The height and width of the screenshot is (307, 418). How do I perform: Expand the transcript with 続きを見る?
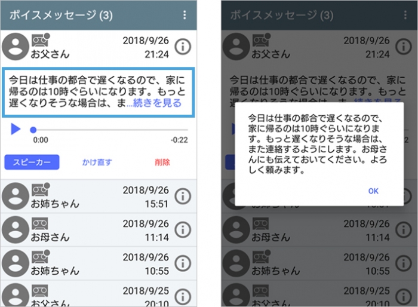coord(156,104)
